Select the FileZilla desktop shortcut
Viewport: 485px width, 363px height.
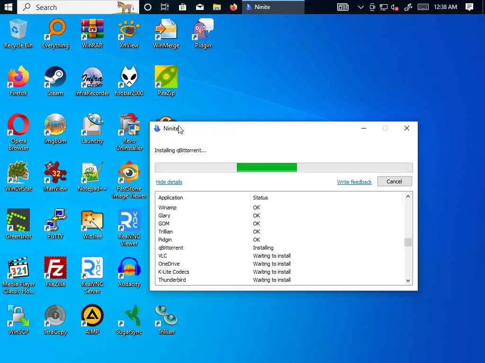click(55, 272)
